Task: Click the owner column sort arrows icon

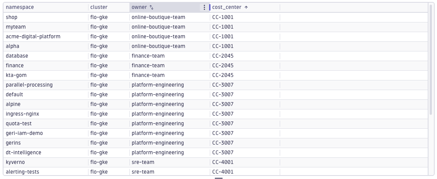Action: 151,7
